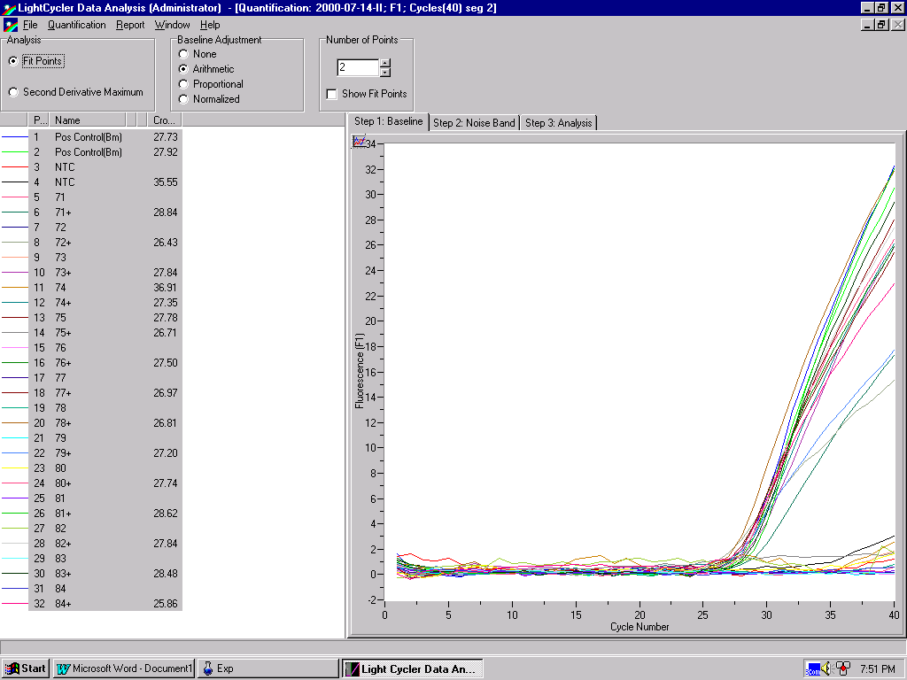The height and width of the screenshot is (680, 907).
Task: Click crossing point value 25.86
Action: [x=166, y=603]
